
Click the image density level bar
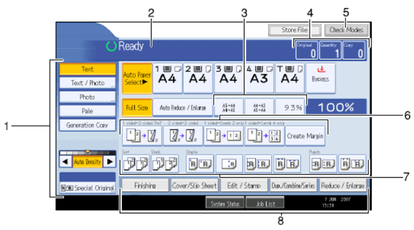tap(87, 152)
